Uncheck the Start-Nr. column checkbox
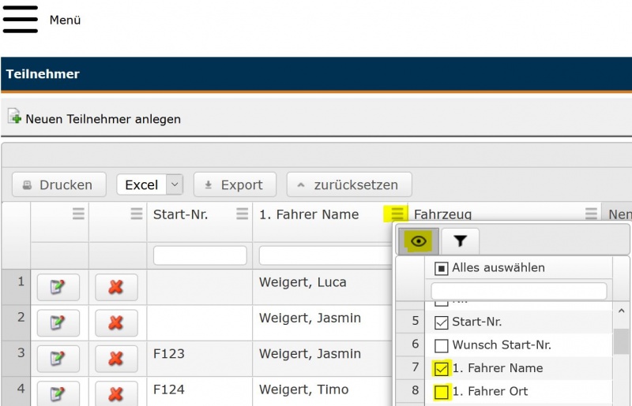This screenshot has height=406, width=632. [x=442, y=322]
